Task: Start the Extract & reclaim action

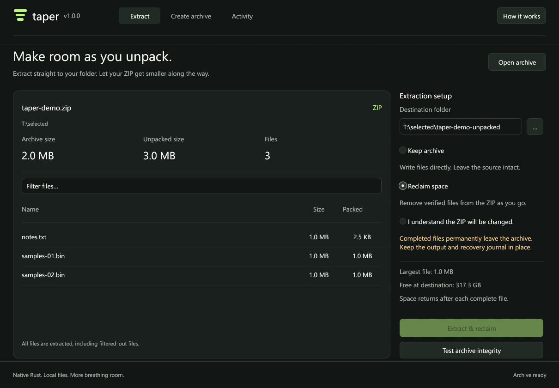Action: [471, 328]
